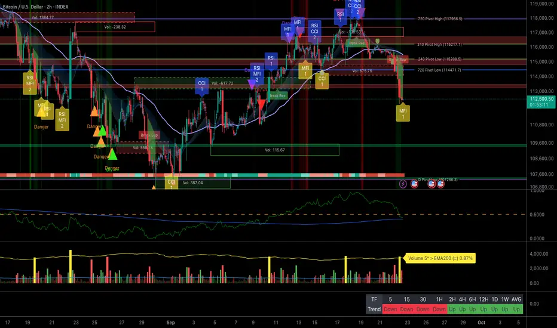This screenshot has height=328, width=557.
Task: Click the Up cell under the AVG column
Action: pyautogui.click(x=516, y=309)
